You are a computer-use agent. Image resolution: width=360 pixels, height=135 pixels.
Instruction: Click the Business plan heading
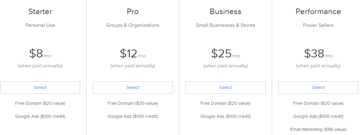[x=225, y=11]
